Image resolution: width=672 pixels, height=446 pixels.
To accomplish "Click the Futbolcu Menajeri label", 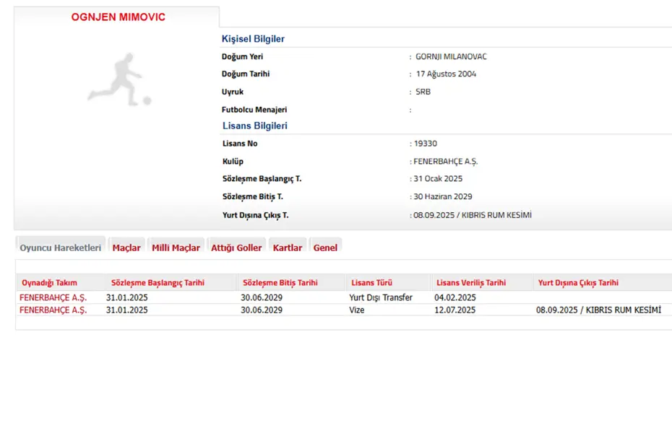I will coord(254,110).
